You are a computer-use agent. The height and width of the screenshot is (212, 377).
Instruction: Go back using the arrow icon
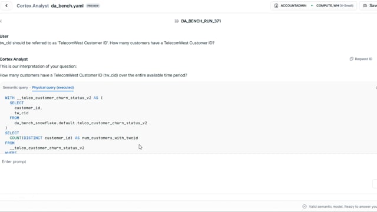(6, 5)
